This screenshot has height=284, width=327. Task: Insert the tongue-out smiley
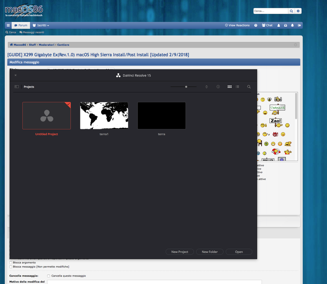pos(283,134)
